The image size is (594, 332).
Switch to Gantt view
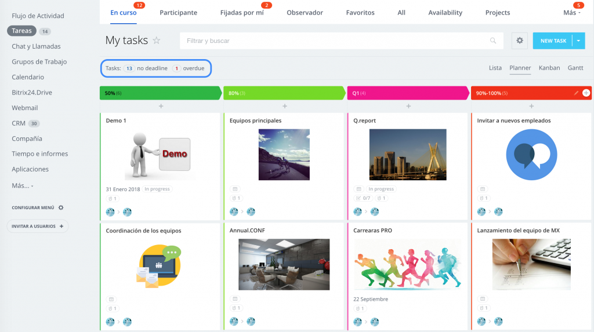point(575,68)
